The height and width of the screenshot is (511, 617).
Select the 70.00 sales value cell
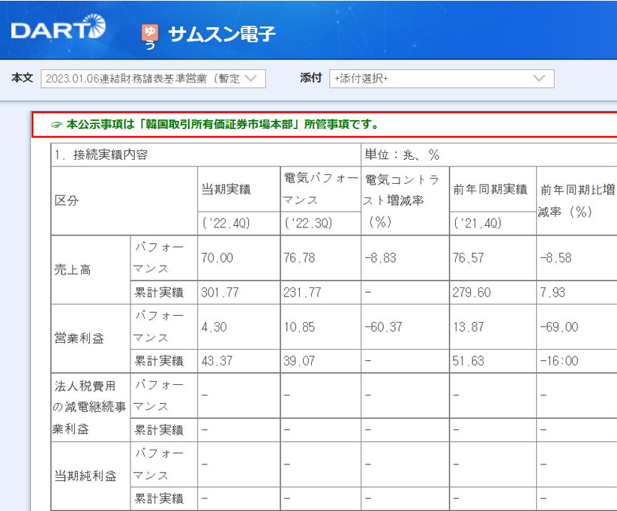217,258
